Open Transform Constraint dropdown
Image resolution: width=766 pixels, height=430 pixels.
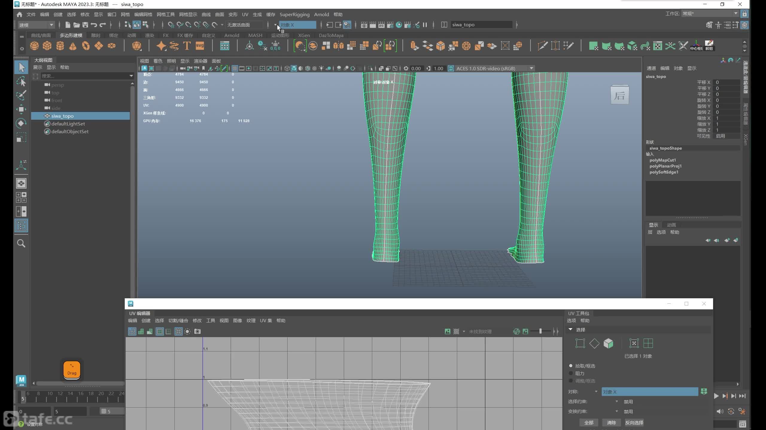[616, 411]
